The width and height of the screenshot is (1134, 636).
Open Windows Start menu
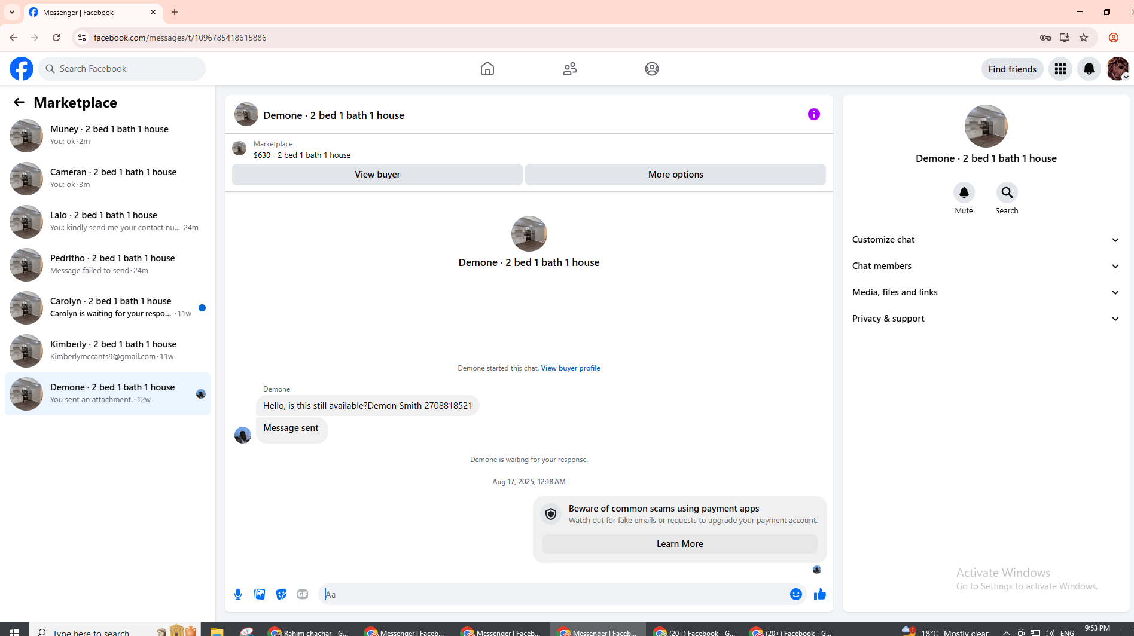coord(14,632)
